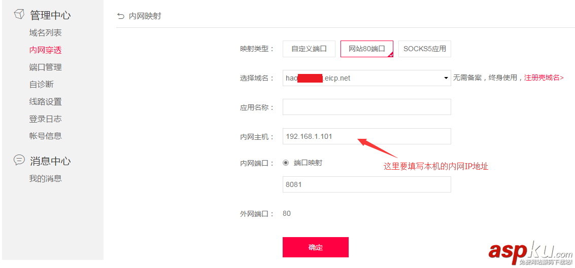Choose the SOCKS5应用 mapping type

click(x=424, y=49)
